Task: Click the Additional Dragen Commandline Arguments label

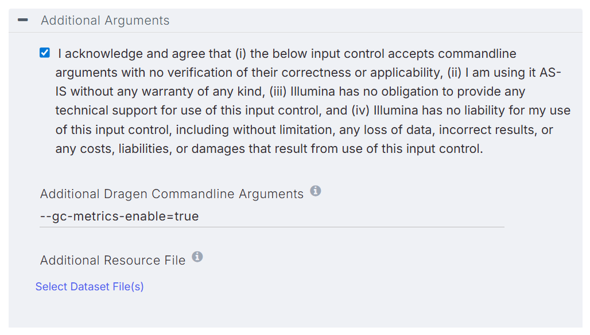Action: [x=172, y=194]
